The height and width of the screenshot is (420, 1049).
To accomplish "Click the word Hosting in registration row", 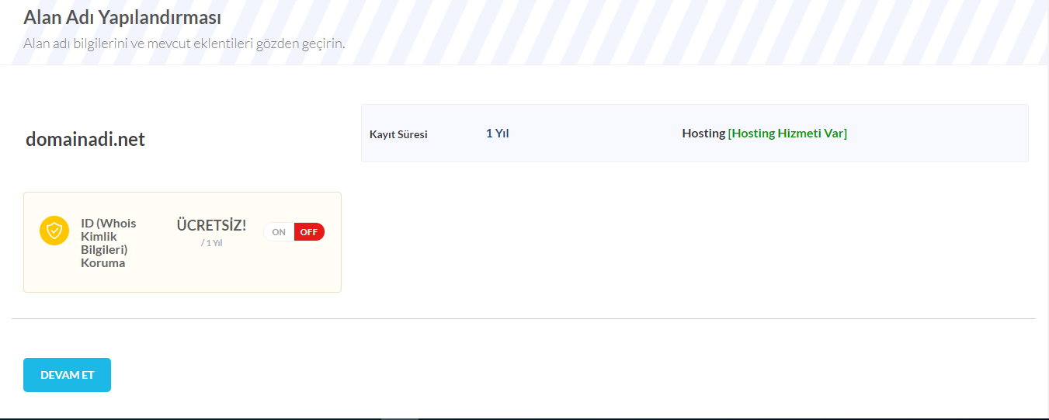I will 703,134.
